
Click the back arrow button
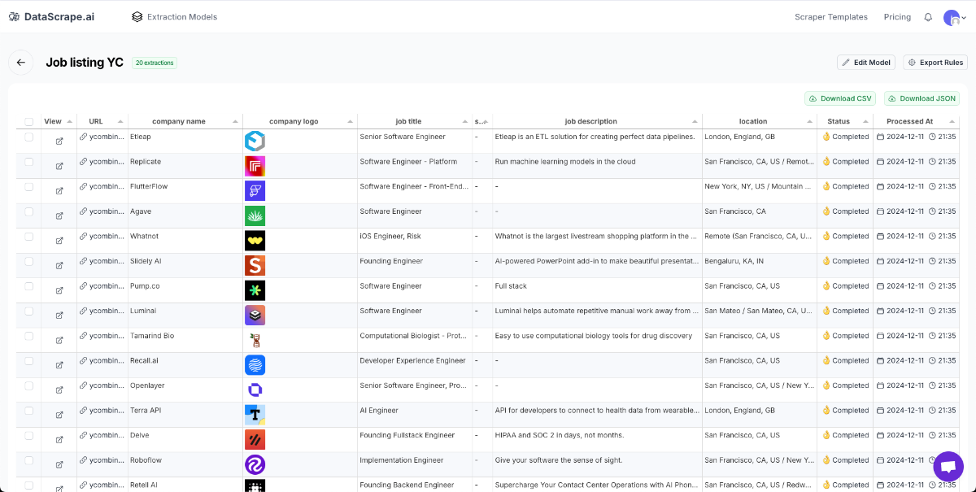click(20, 63)
